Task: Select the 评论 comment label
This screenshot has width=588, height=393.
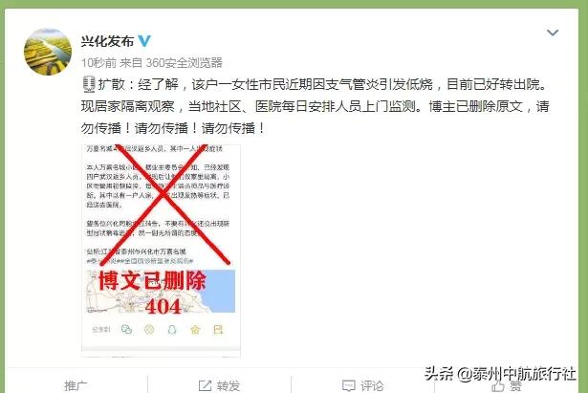Action: (372, 385)
